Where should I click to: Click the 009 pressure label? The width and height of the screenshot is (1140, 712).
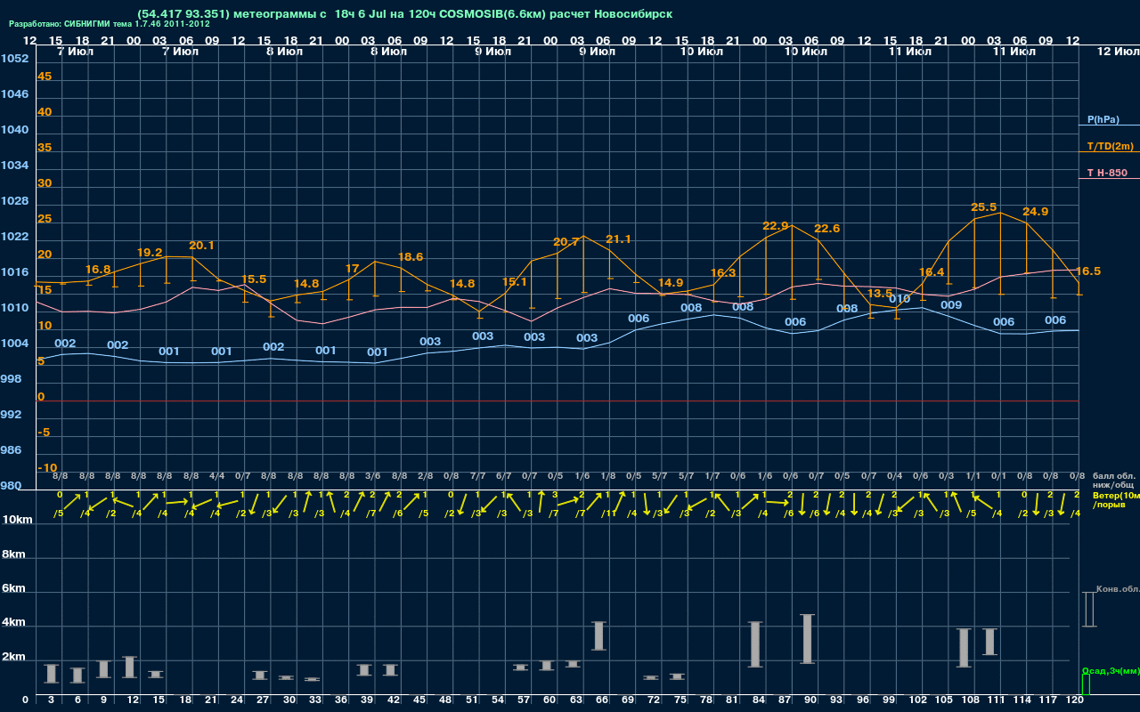tap(951, 305)
